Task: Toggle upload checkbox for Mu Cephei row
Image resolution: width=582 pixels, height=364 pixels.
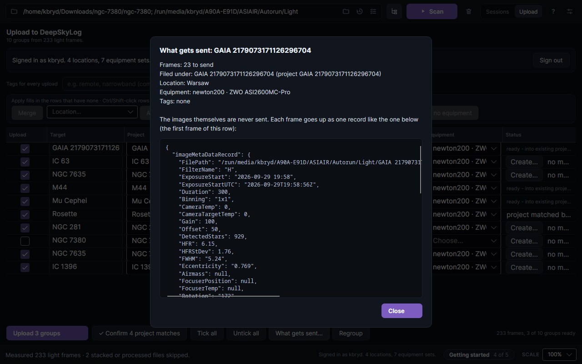Action: pos(25,202)
